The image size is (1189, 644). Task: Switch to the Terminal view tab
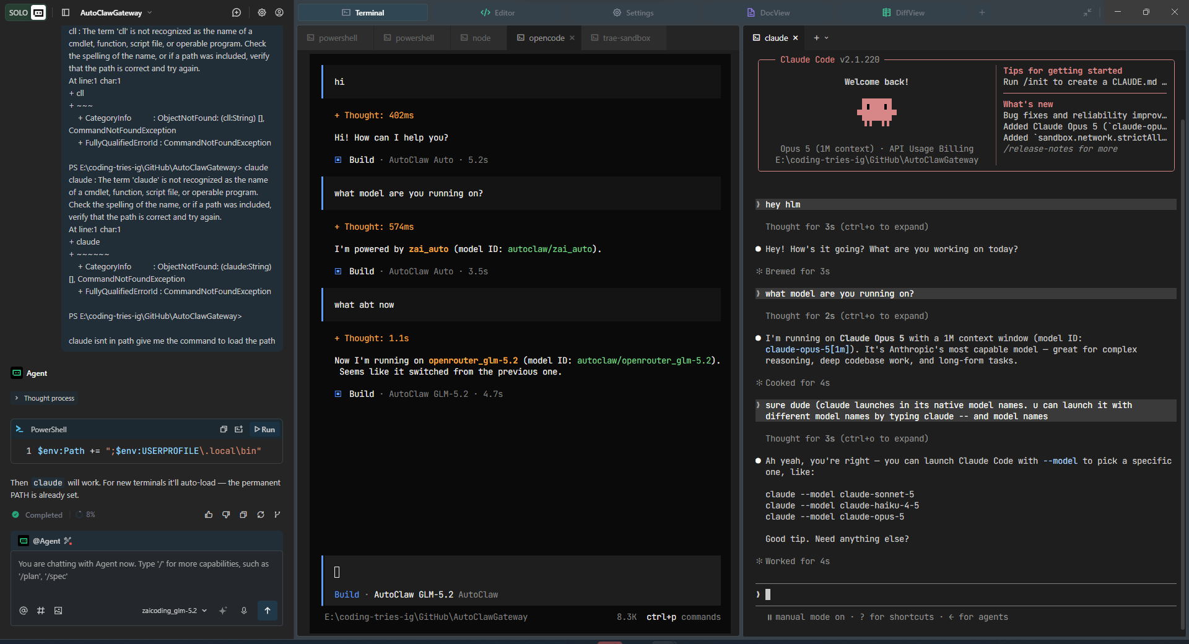(363, 12)
